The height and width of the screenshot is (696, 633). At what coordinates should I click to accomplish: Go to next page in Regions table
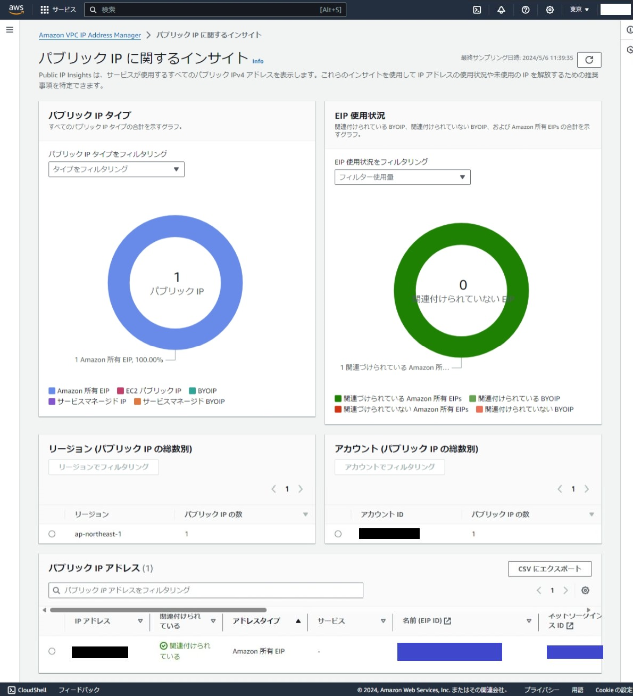point(301,489)
